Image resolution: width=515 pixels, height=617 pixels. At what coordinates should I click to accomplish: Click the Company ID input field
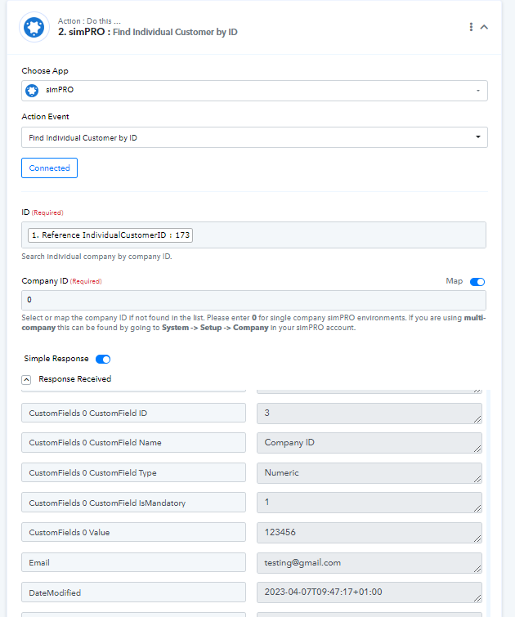253,300
